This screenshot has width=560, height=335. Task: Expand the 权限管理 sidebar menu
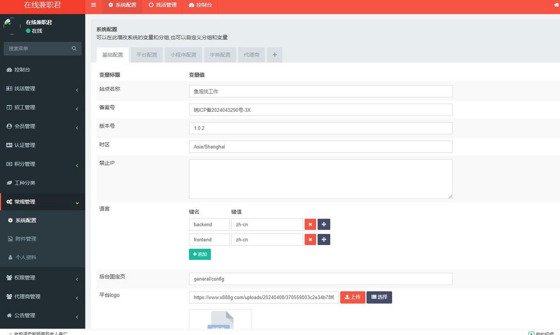tap(42, 278)
